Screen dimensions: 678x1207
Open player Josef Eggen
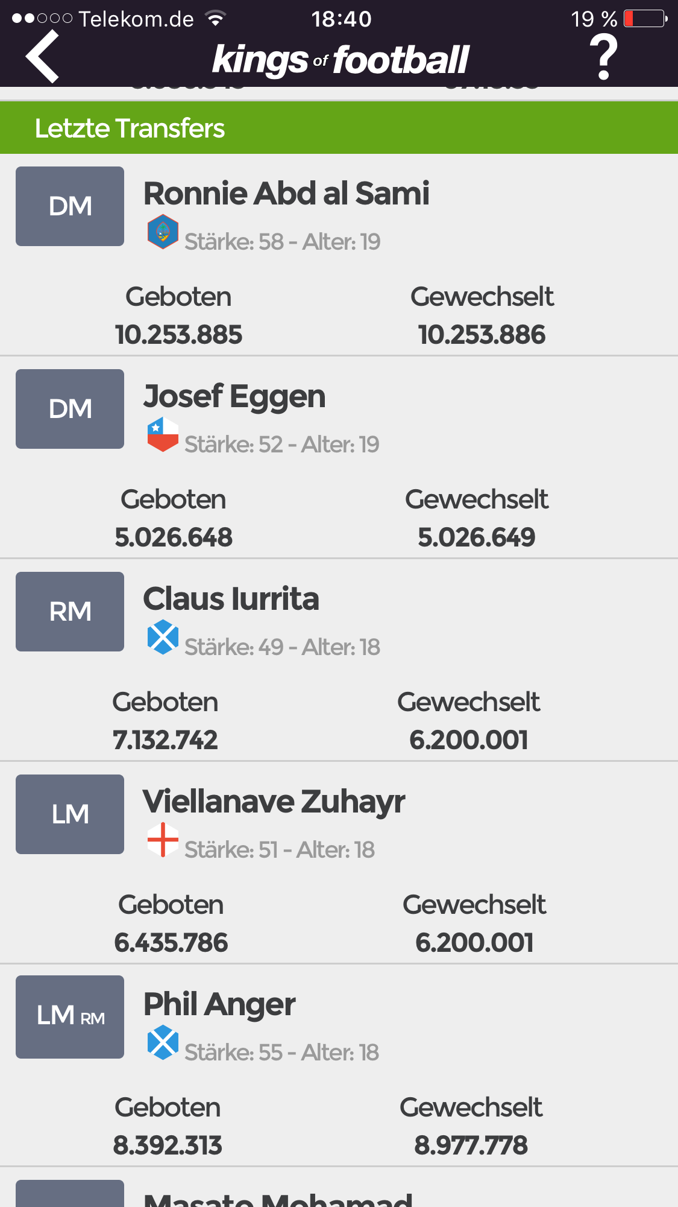(x=234, y=397)
